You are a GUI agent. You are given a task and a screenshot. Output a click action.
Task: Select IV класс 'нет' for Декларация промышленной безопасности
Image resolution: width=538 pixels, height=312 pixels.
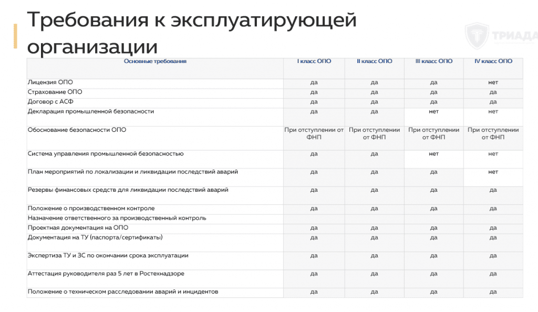493,111
